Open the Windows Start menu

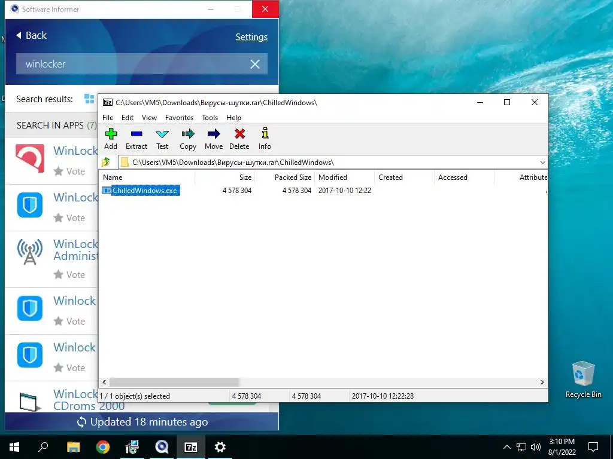pos(14,447)
